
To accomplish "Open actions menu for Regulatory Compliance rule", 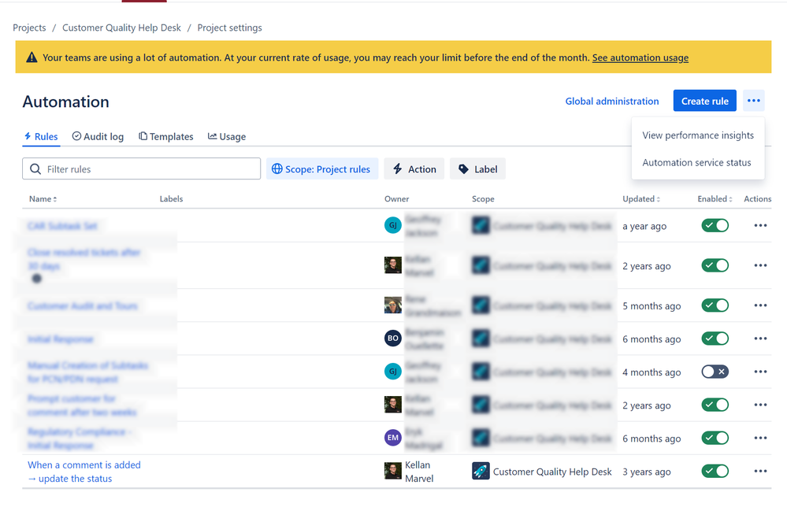I will (x=760, y=438).
